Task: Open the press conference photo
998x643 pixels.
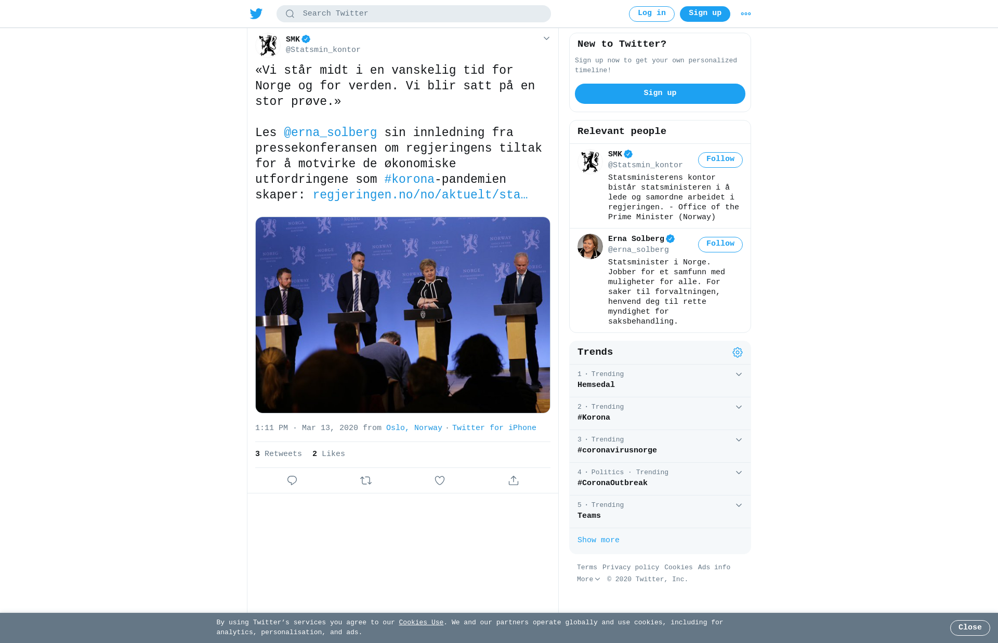Action: point(403,315)
